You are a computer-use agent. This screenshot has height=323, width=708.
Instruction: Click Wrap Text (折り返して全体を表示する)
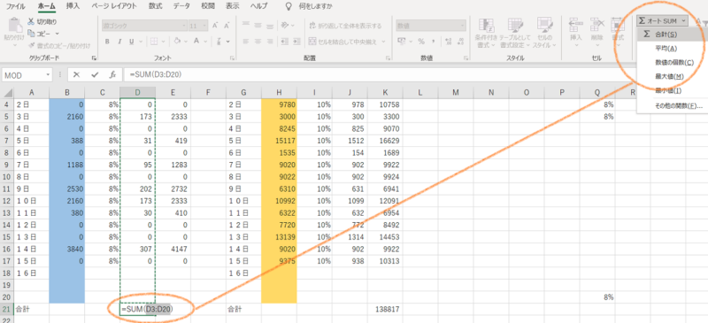coord(345,26)
